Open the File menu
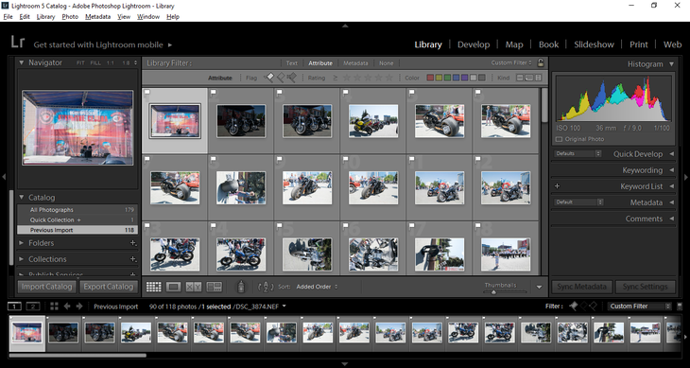The image size is (690, 368). (x=8, y=17)
